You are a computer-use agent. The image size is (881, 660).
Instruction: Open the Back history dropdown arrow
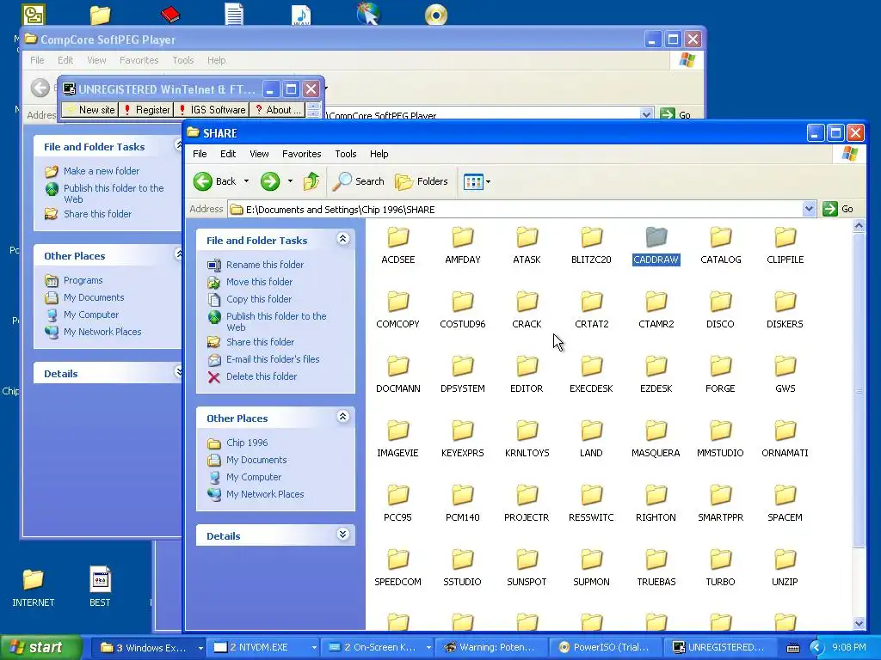246,181
